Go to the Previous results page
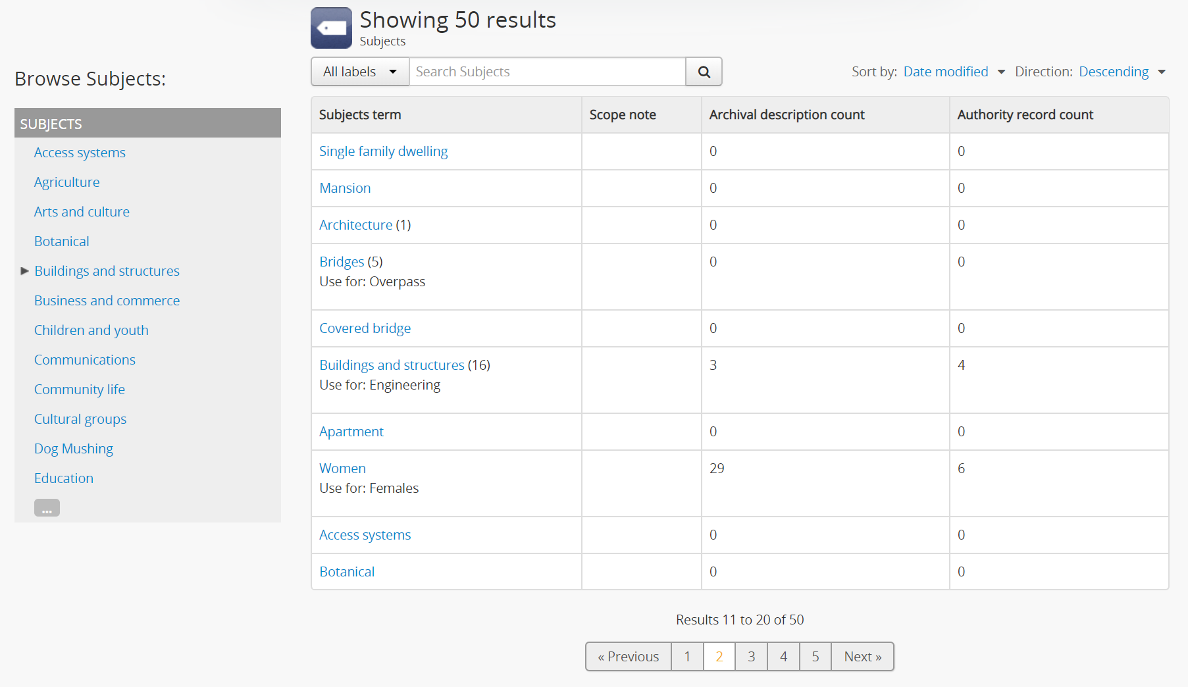The image size is (1188, 687). (628, 656)
